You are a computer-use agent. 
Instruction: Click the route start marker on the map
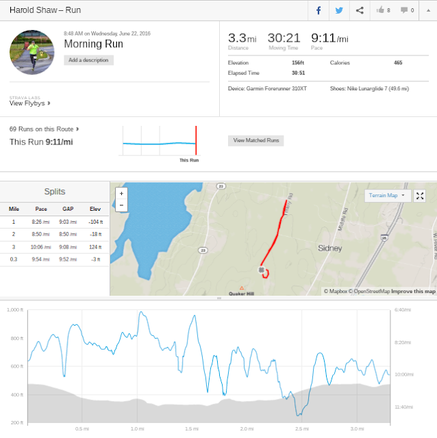pyautogui.click(x=261, y=270)
